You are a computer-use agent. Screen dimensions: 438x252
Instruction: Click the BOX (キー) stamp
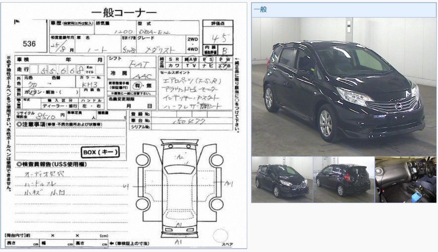point(100,152)
